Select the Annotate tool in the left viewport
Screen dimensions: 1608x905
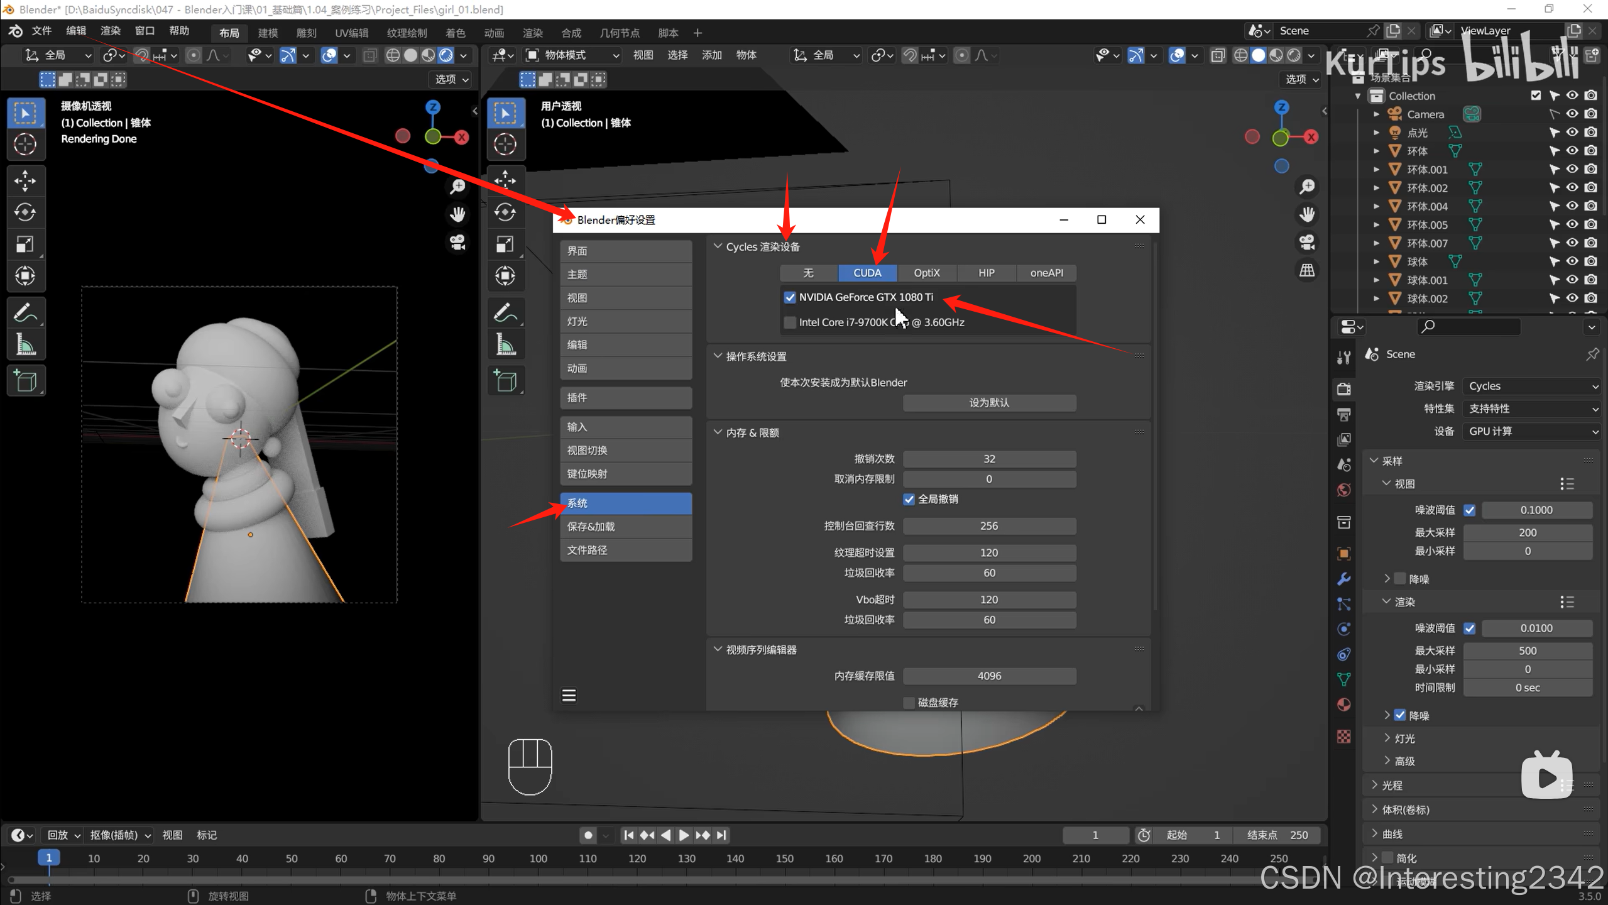tap(25, 312)
